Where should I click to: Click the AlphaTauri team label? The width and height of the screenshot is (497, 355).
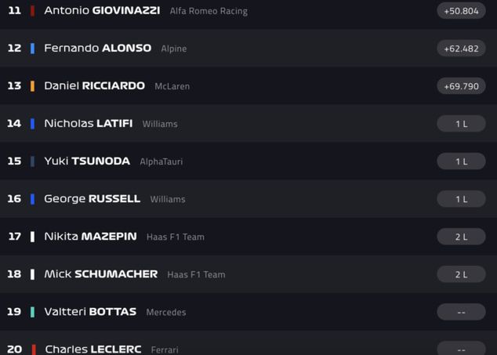161,161
